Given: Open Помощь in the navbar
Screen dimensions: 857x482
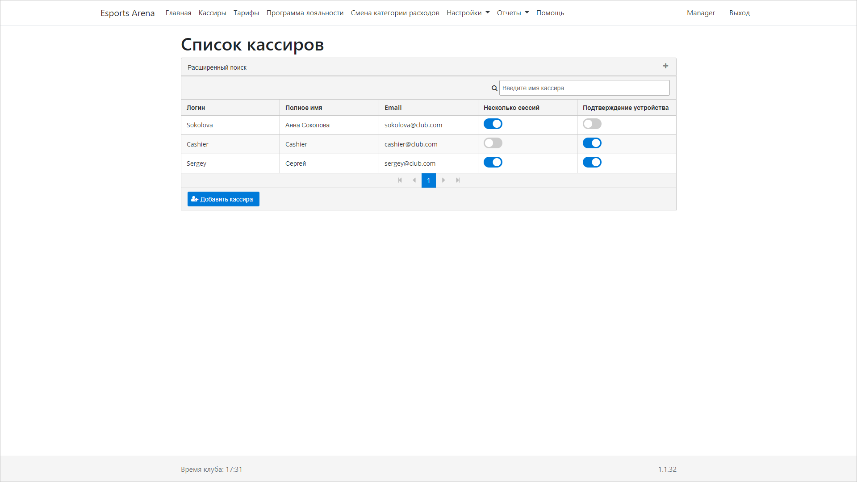Looking at the screenshot, I should pyautogui.click(x=550, y=13).
